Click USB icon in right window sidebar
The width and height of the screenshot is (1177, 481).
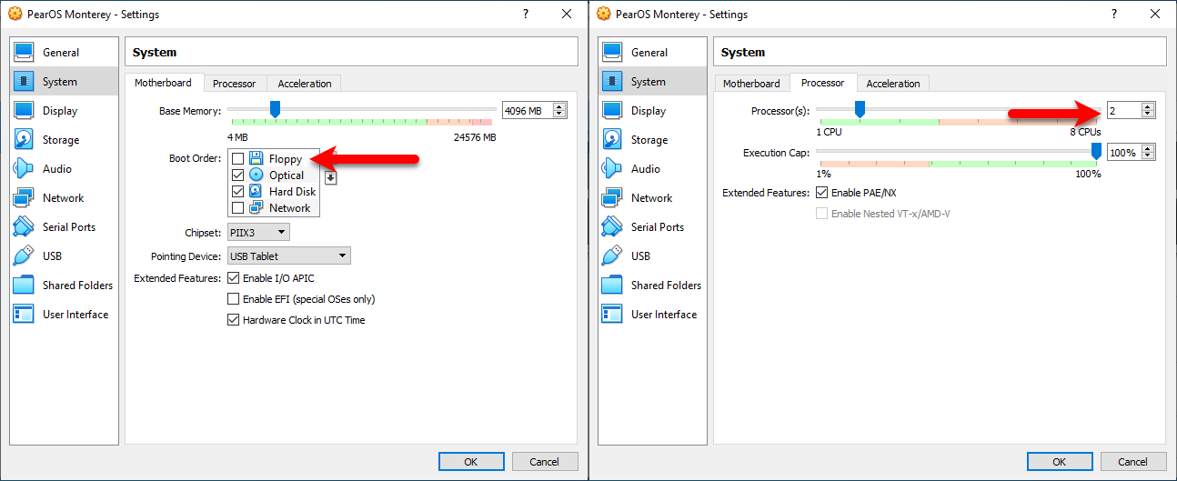(x=612, y=256)
